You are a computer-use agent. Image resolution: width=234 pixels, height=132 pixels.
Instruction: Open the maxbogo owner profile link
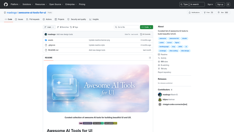(12, 13)
